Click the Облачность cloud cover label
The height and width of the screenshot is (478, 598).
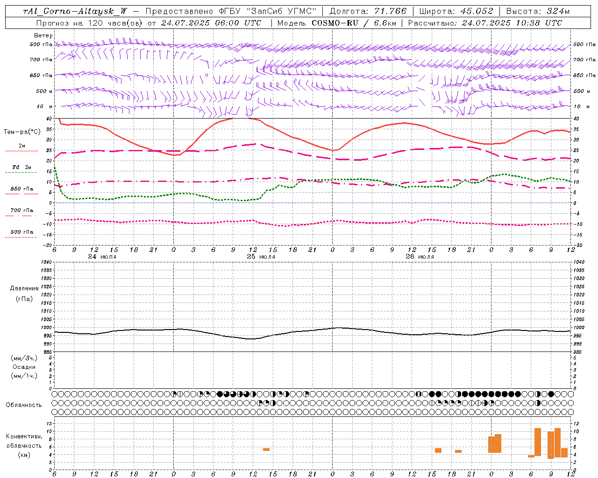(24, 405)
